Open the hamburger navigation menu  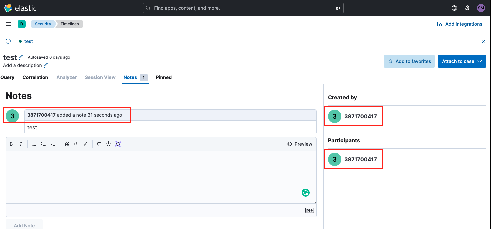(x=8, y=24)
